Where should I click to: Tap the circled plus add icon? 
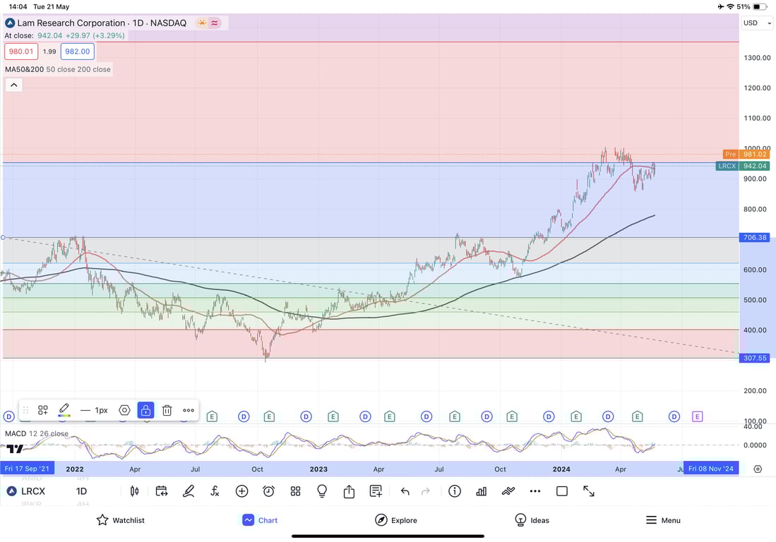241,491
